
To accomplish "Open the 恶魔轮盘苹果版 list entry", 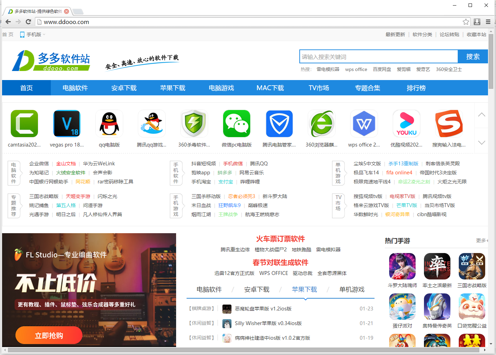I will click(263, 309).
